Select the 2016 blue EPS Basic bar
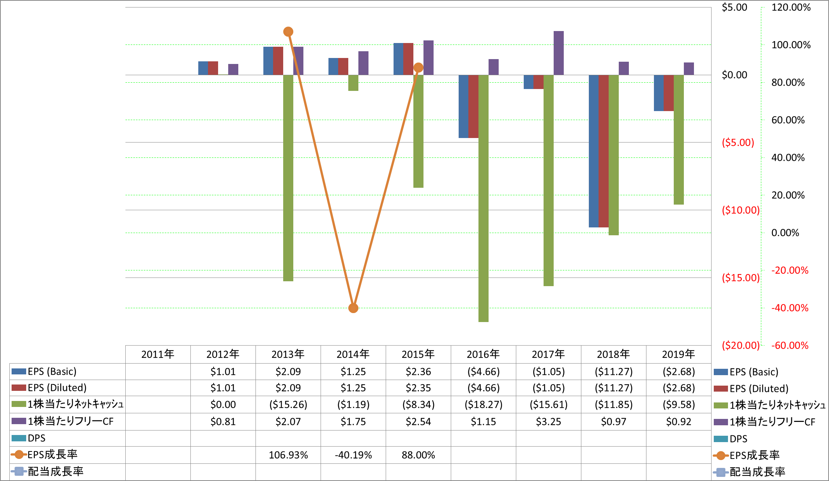 coord(463,106)
